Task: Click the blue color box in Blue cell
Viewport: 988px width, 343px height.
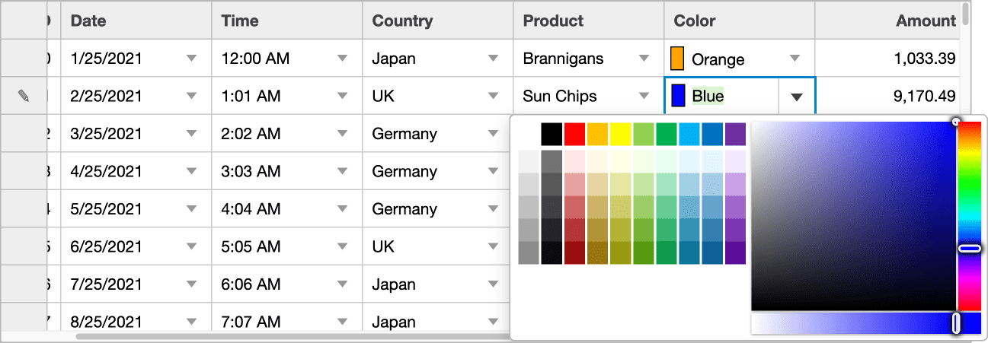Action: click(678, 96)
